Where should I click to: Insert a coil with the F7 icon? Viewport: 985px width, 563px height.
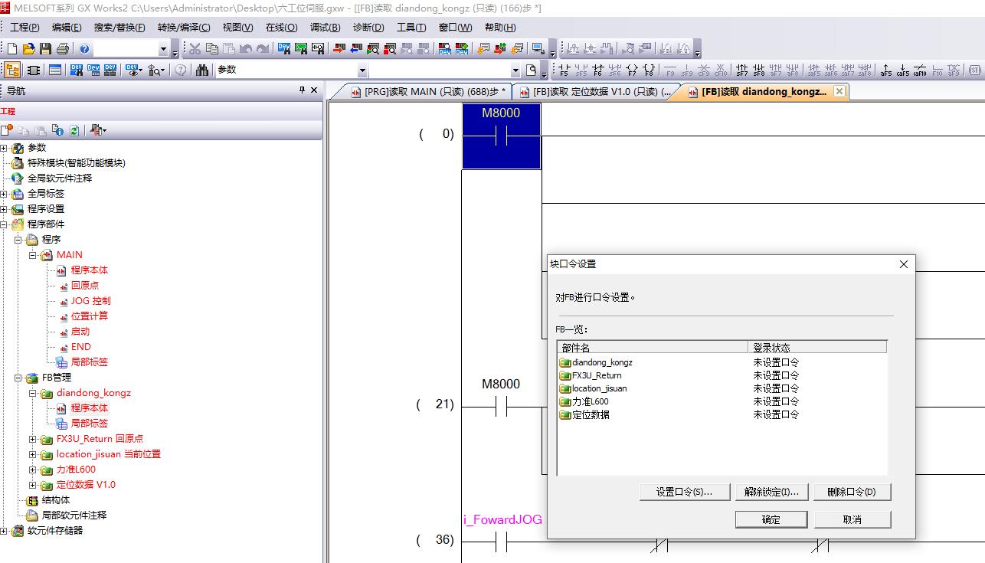pos(632,70)
